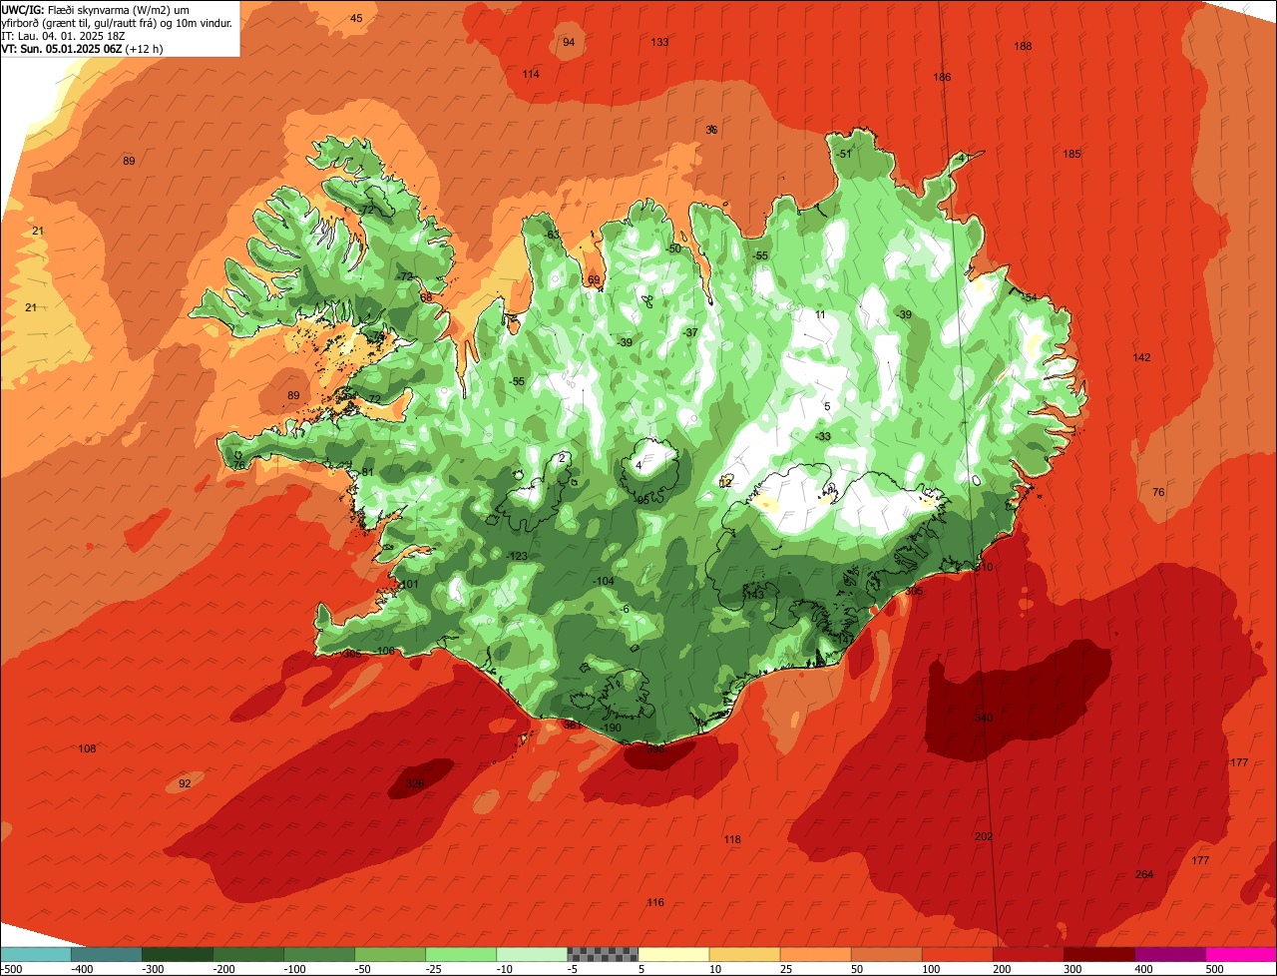Click the map value '-33' over east-central Iceland

pos(823,437)
